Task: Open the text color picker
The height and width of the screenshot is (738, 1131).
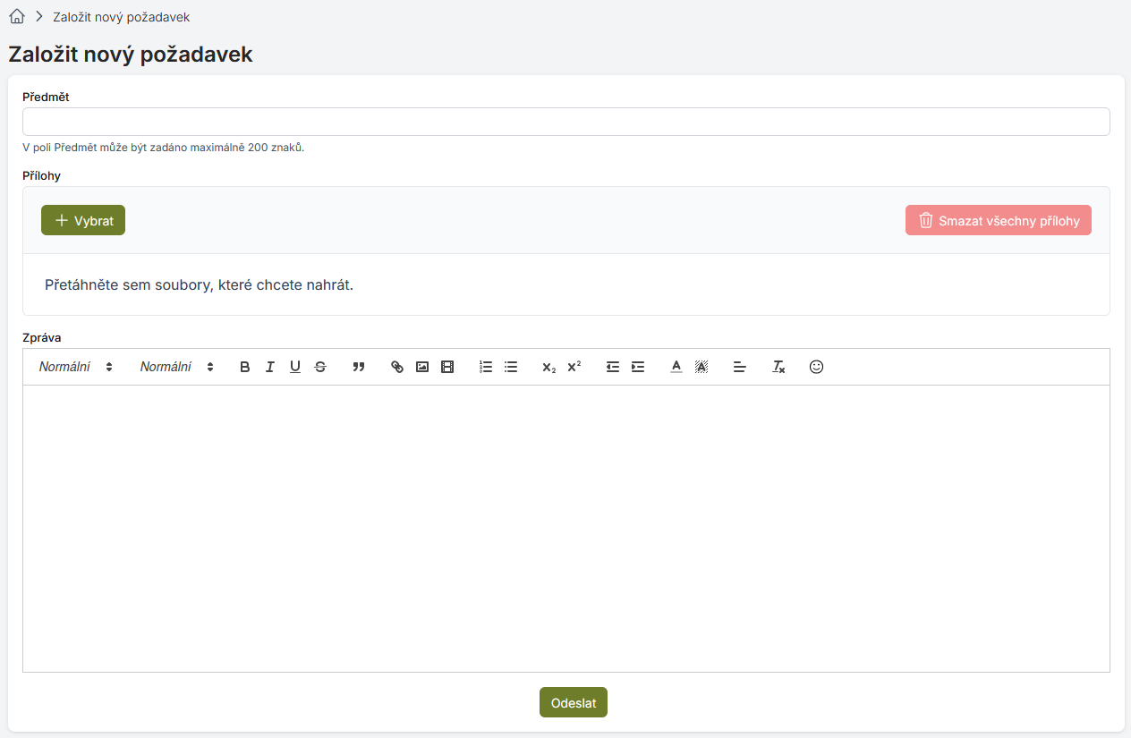Action: click(676, 367)
